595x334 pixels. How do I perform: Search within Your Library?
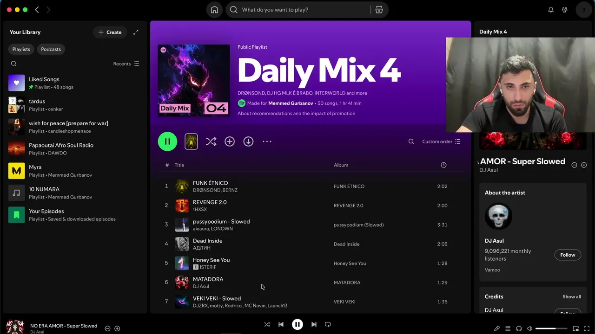click(13, 64)
